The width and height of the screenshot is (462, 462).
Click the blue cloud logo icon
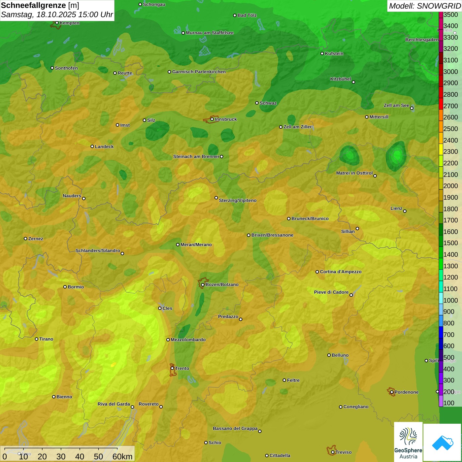point(443,443)
